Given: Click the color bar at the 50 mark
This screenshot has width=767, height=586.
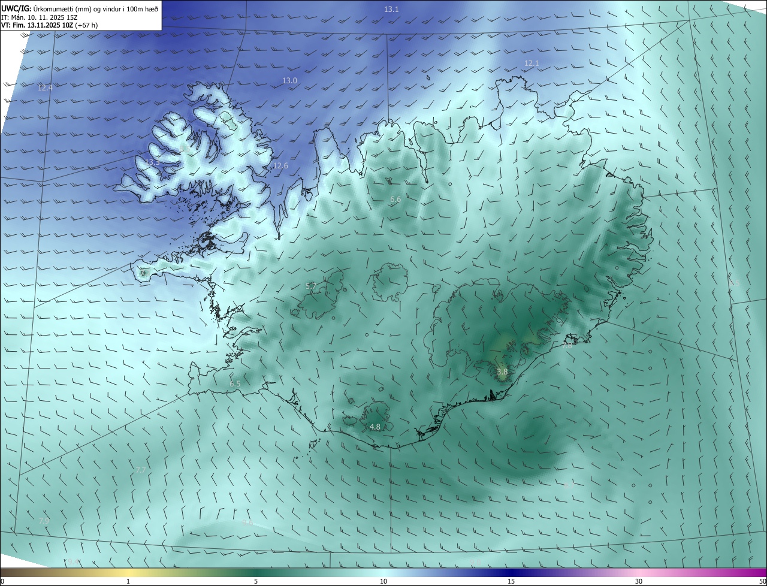Looking at the screenshot, I should coord(763,581).
